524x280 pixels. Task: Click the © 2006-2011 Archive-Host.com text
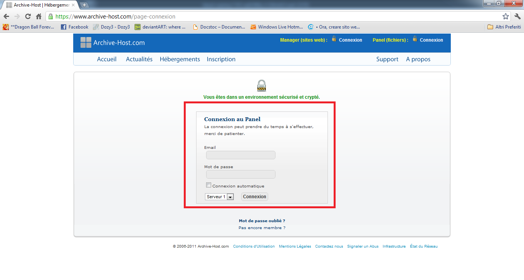click(x=201, y=246)
